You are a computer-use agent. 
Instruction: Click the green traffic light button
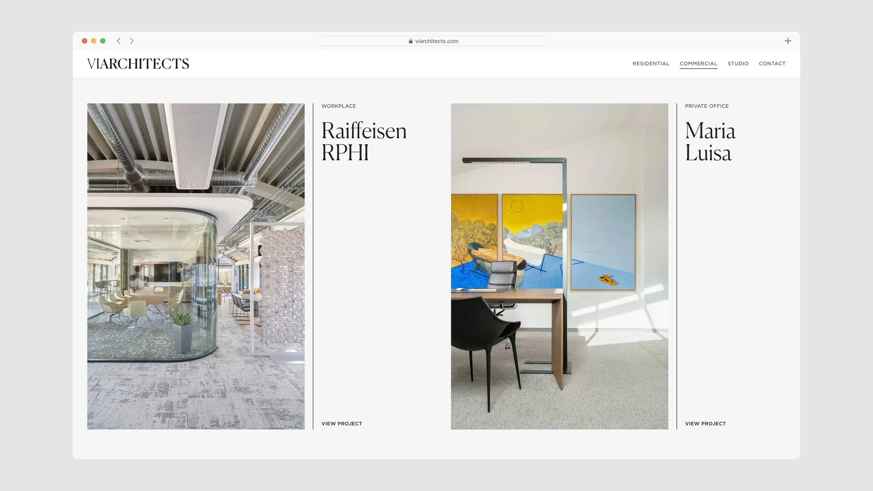[103, 41]
